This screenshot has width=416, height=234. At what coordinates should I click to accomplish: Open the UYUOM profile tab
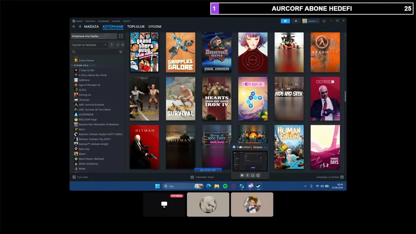tap(155, 27)
